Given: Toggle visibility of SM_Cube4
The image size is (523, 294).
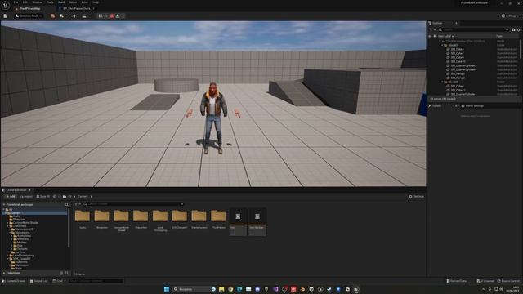Looking at the screenshot, I should 430,49.
